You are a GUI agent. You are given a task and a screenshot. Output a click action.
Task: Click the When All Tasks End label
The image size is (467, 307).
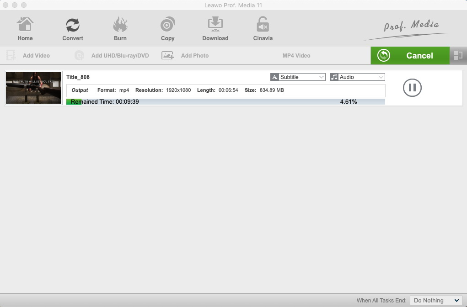(381, 301)
